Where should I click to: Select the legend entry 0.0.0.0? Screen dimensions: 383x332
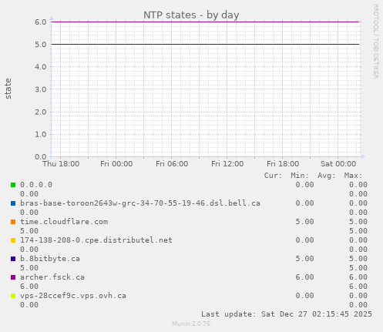(x=36, y=185)
